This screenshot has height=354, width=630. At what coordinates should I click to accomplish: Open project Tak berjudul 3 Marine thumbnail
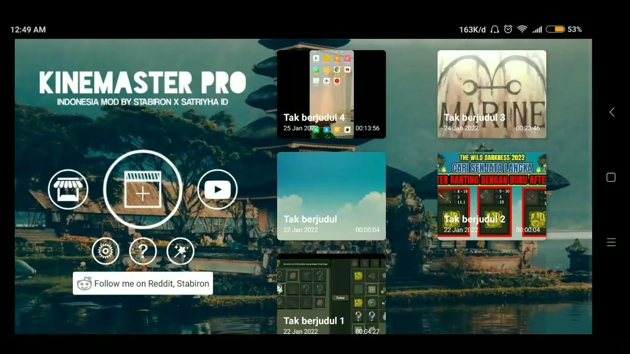click(x=492, y=94)
